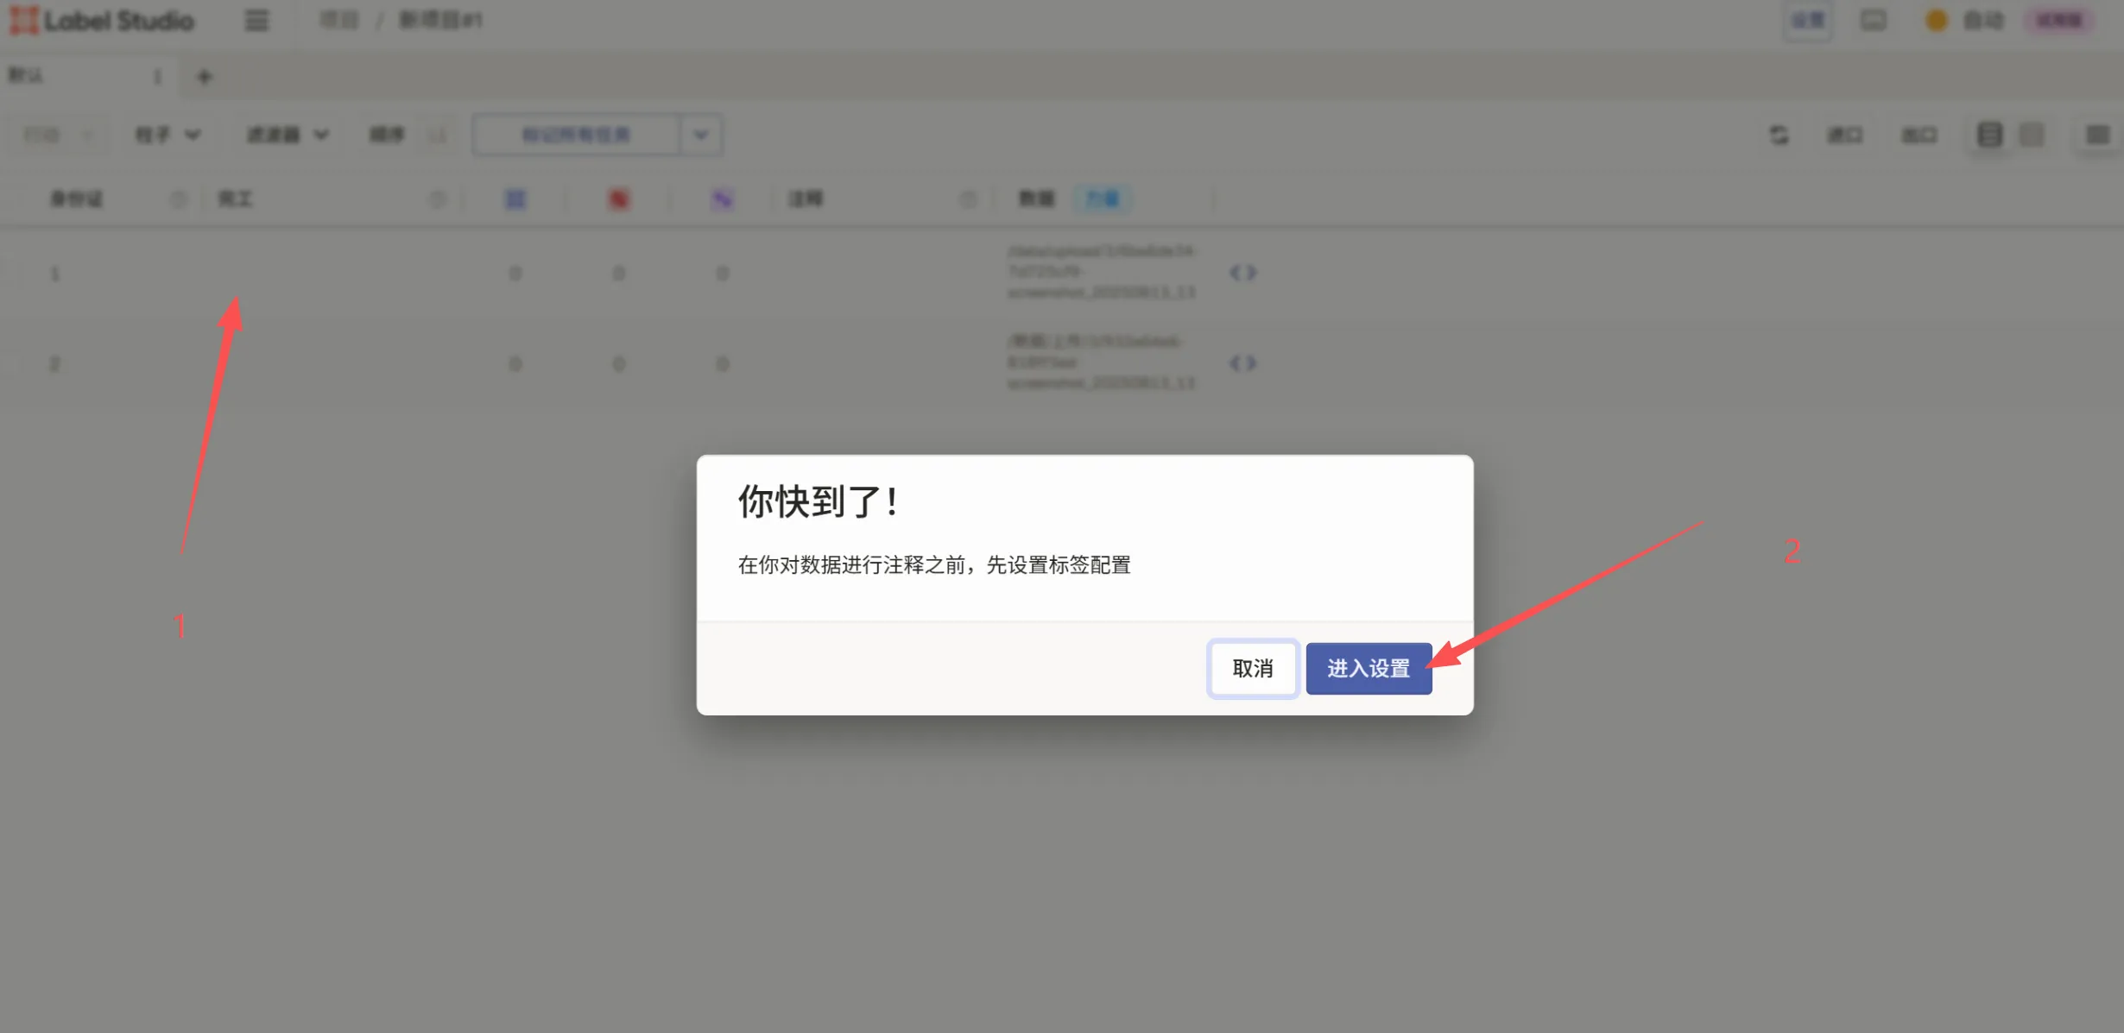Select the list view icon
This screenshot has width=2124, height=1033.
(1988, 135)
